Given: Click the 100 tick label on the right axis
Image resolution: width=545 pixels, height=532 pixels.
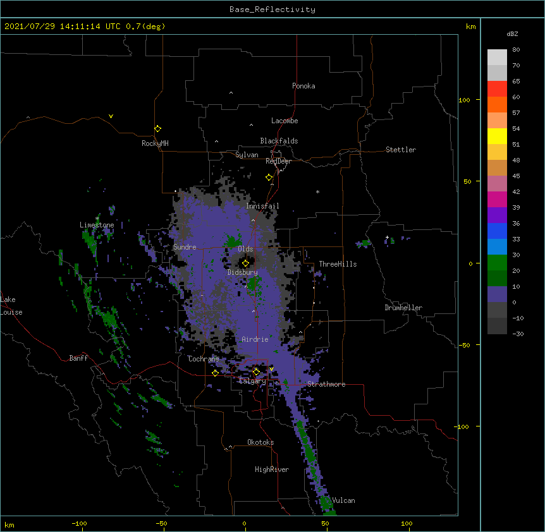Looking at the screenshot, I should tap(464, 100).
